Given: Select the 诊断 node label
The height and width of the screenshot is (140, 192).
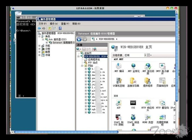Looking at the screenshot, I should click(48, 49).
